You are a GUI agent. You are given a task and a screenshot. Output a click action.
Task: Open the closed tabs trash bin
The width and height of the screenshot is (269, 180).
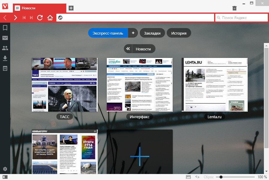pyautogui.click(x=234, y=8)
